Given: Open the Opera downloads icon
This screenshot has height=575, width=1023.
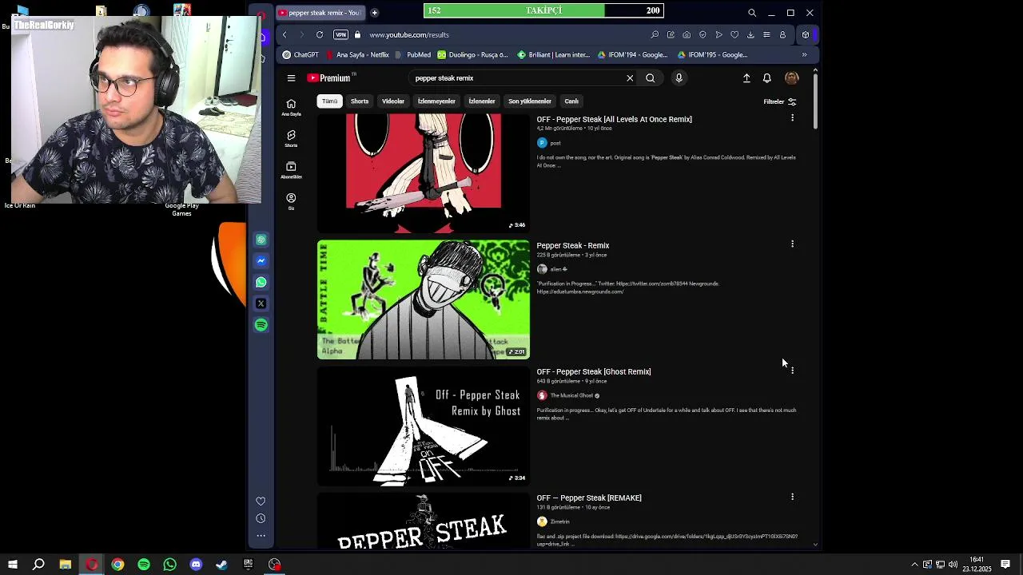Looking at the screenshot, I should 750,34.
